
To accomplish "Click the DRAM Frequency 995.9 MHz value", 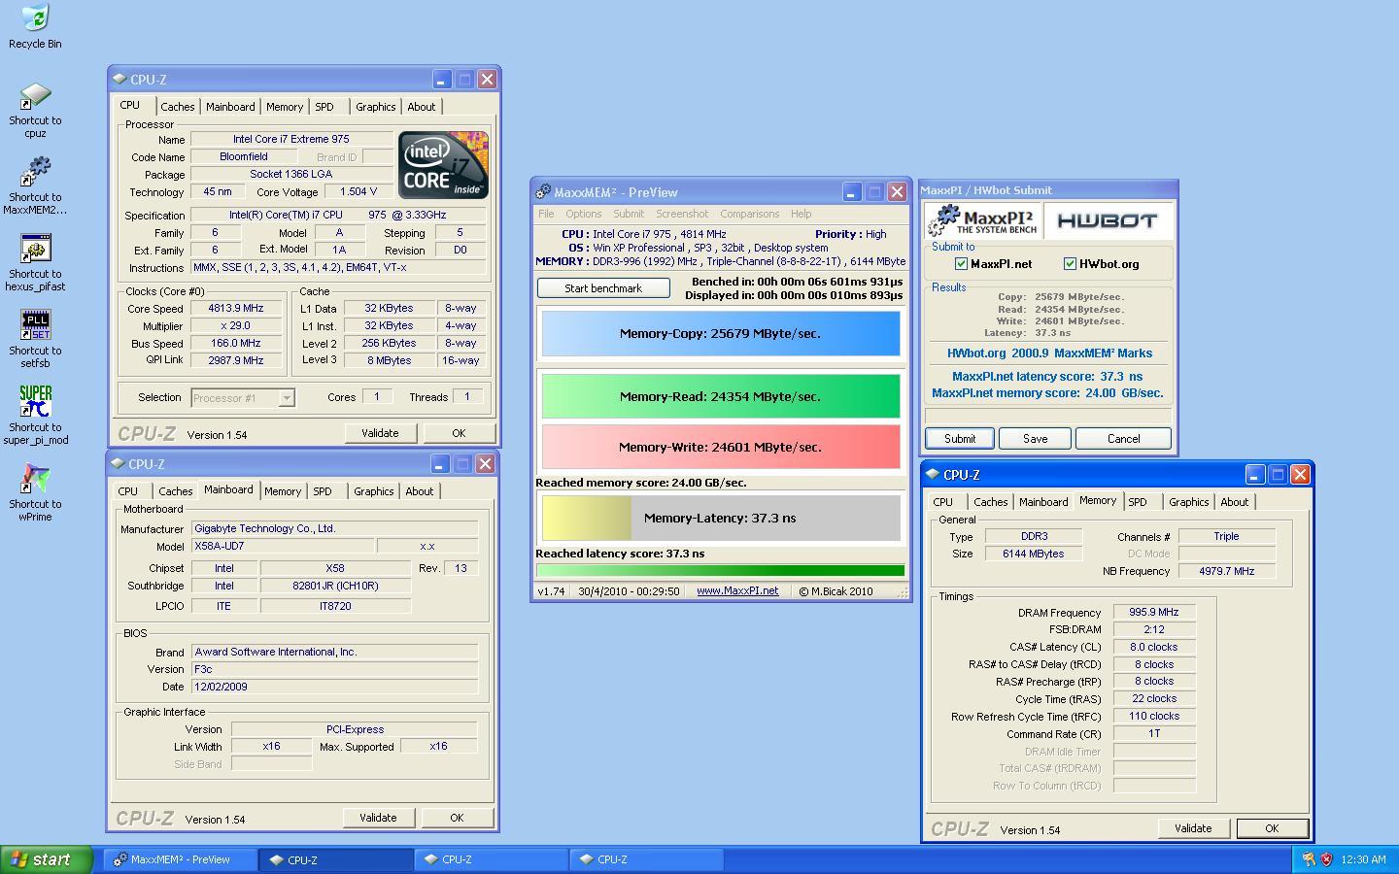I will coord(1154,613).
